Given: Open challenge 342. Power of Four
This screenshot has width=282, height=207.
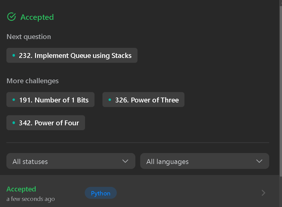Looking at the screenshot, I should tap(46, 123).
